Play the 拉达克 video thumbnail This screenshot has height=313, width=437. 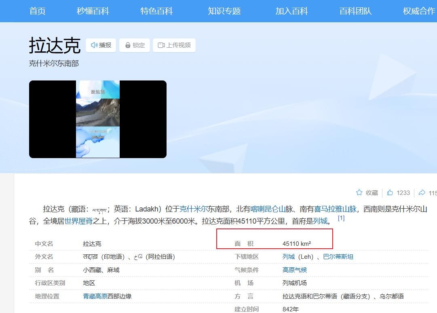[x=98, y=119]
